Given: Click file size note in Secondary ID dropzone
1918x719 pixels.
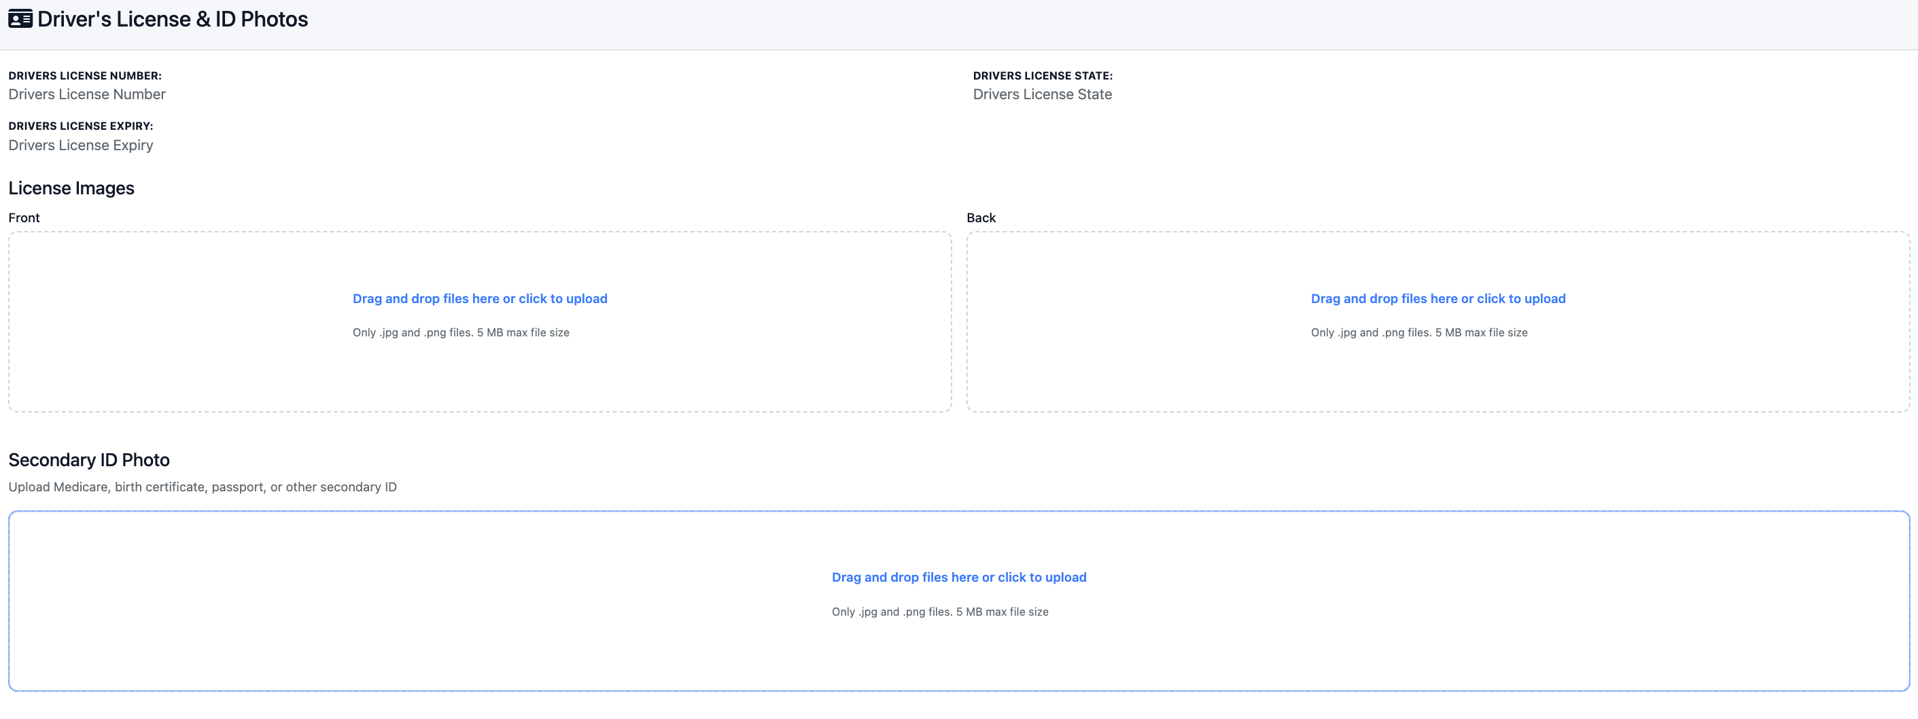Looking at the screenshot, I should coord(940,612).
